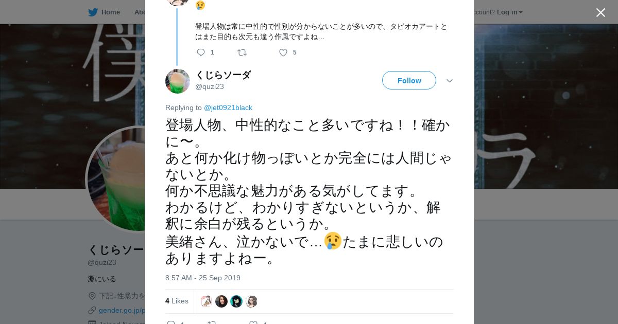
Task: Click the tweet timestamp 8:57 AM
Action: [203, 278]
